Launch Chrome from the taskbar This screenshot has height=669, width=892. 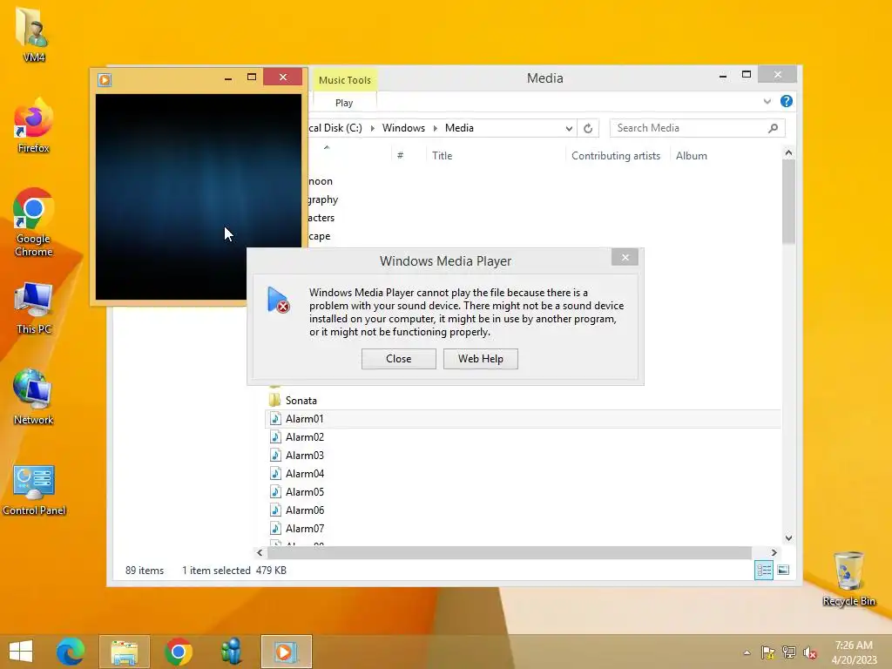click(178, 652)
